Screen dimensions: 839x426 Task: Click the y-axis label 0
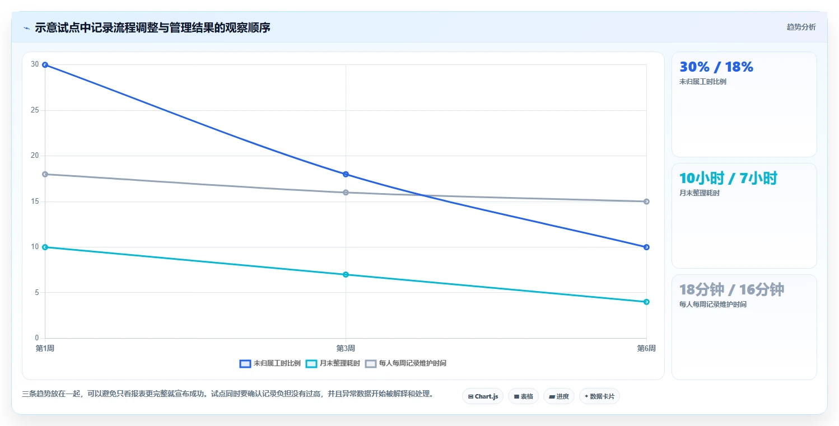(x=37, y=338)
